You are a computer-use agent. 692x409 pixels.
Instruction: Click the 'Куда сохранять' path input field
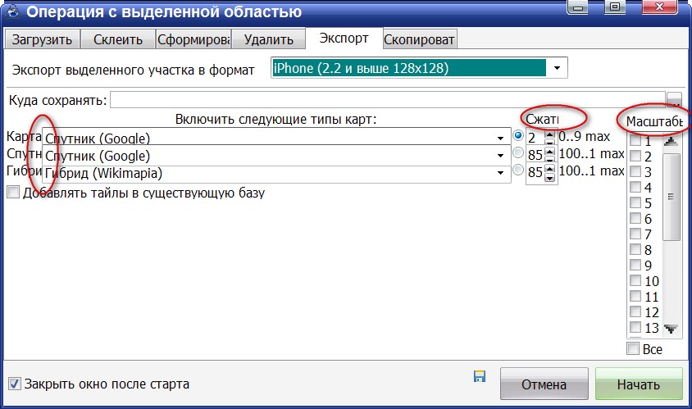[387, 100]
